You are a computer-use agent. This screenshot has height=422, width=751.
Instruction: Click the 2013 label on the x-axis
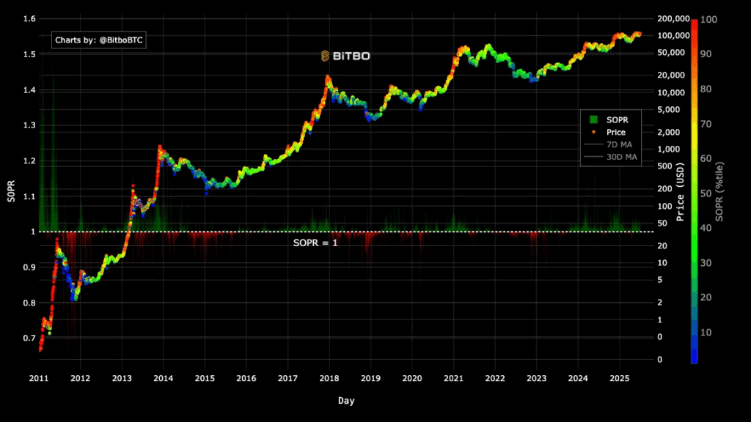click(122, 378)
